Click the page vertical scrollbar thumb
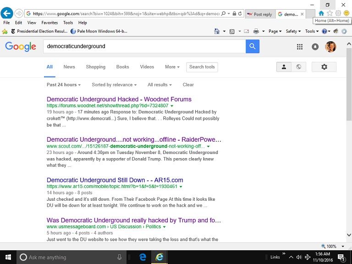 coord(349,84)
